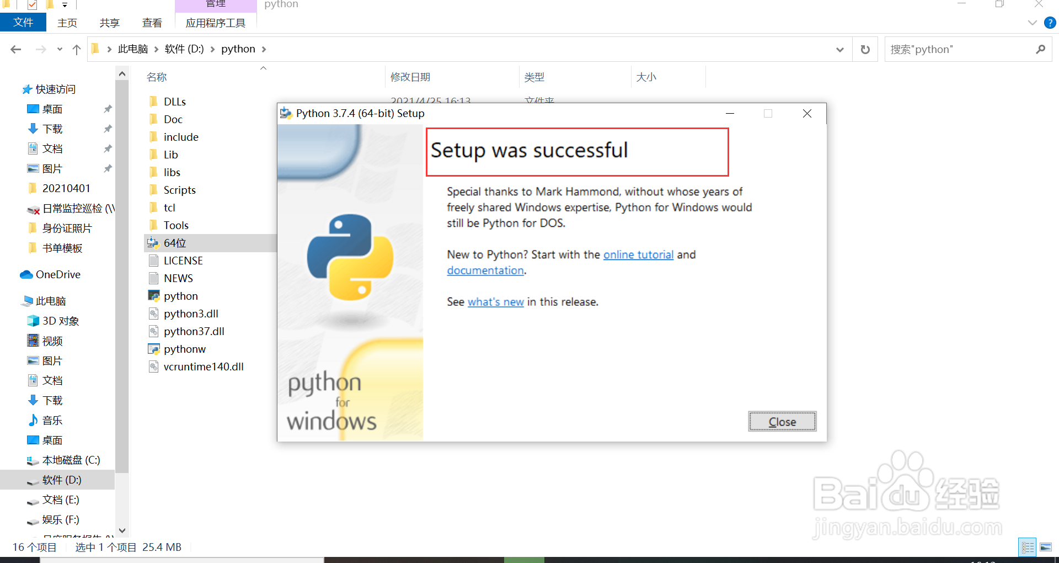
Task: Click the Help question mark icon
Action: (1050, 23)
